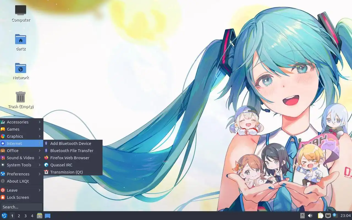
Task: Switch to virtual desktop 4
Action: (x=32, y=216)
